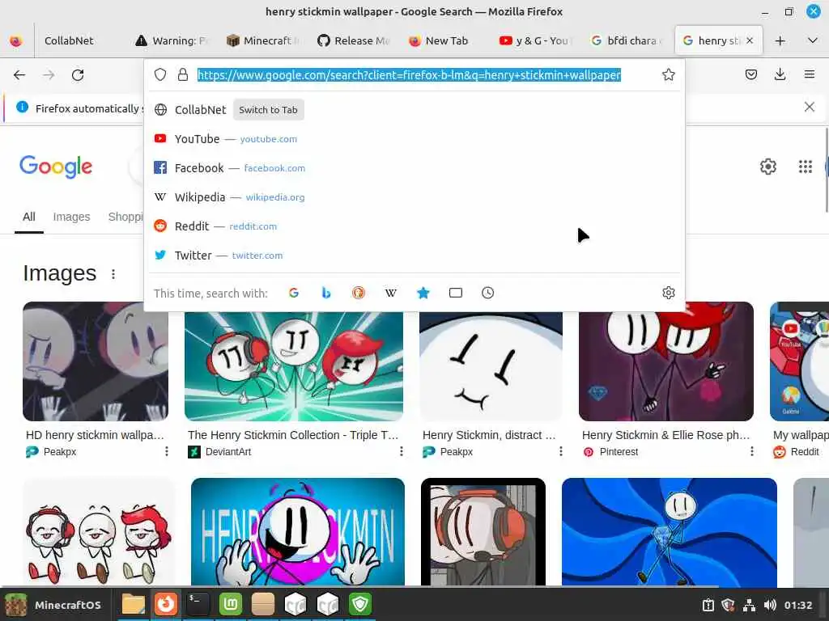Screen dimensions: 829x621
Task: Select the Images search tab
Action: 71,217
